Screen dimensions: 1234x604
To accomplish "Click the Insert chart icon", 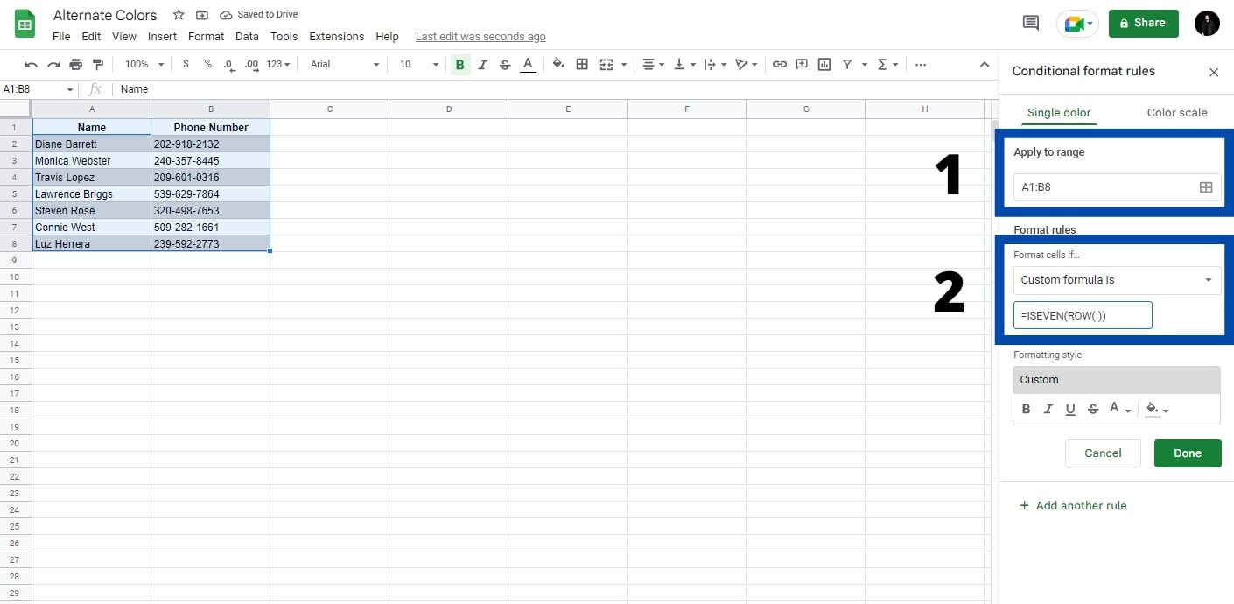I will pyautogui.click(x=824, y=64).
